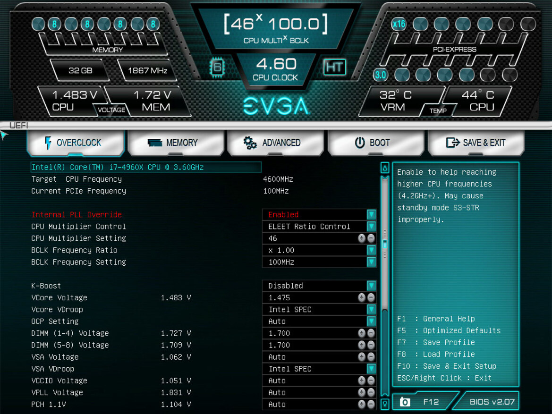552x414 pixels.
Task: Select the Intel Core i7-4960X CPU header row
Action: pyautogui.click(x=146, y=167)
